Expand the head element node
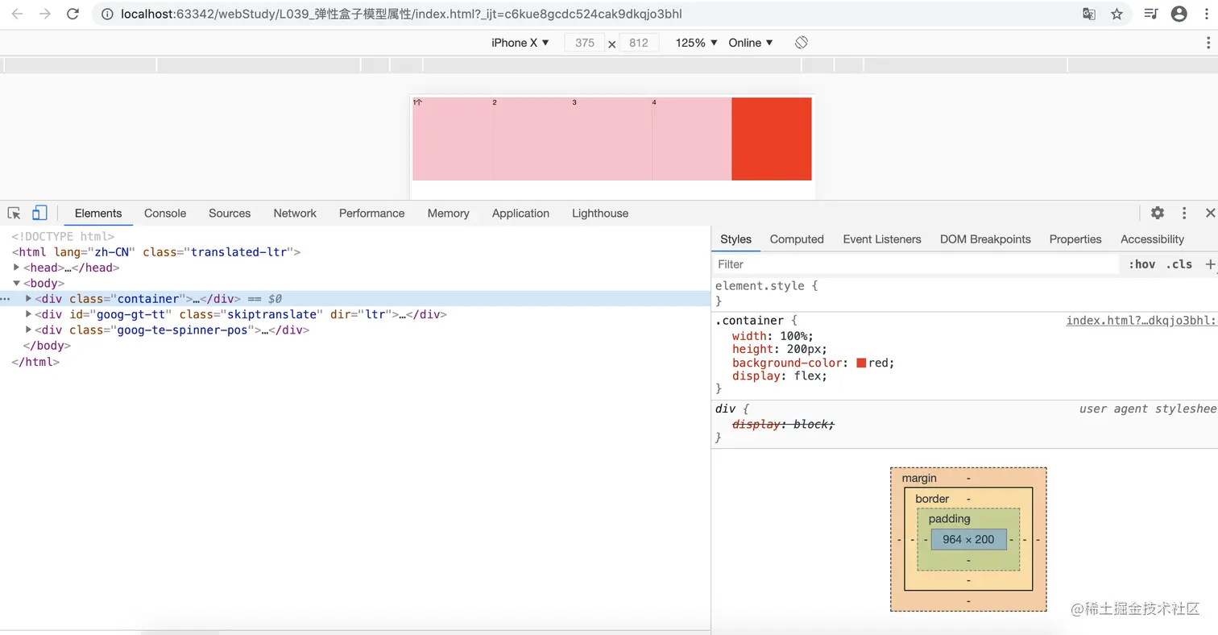Screen dimensions: 1218x635 click(x=17, y=268)
